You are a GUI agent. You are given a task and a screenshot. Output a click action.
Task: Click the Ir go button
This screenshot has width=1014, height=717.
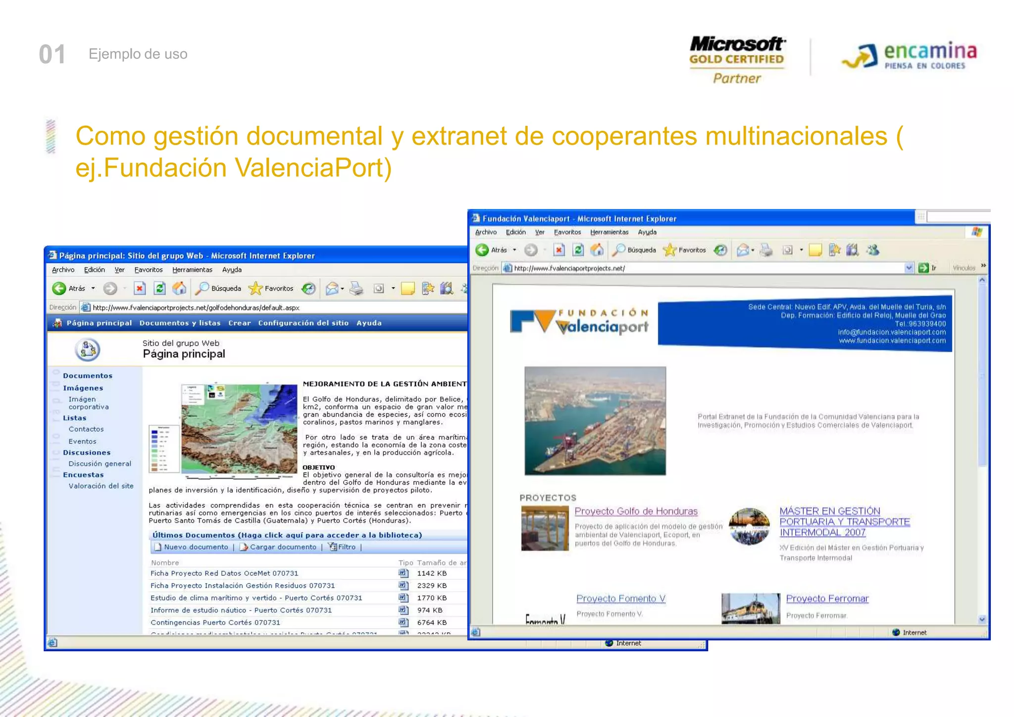[x=927, y=268]
